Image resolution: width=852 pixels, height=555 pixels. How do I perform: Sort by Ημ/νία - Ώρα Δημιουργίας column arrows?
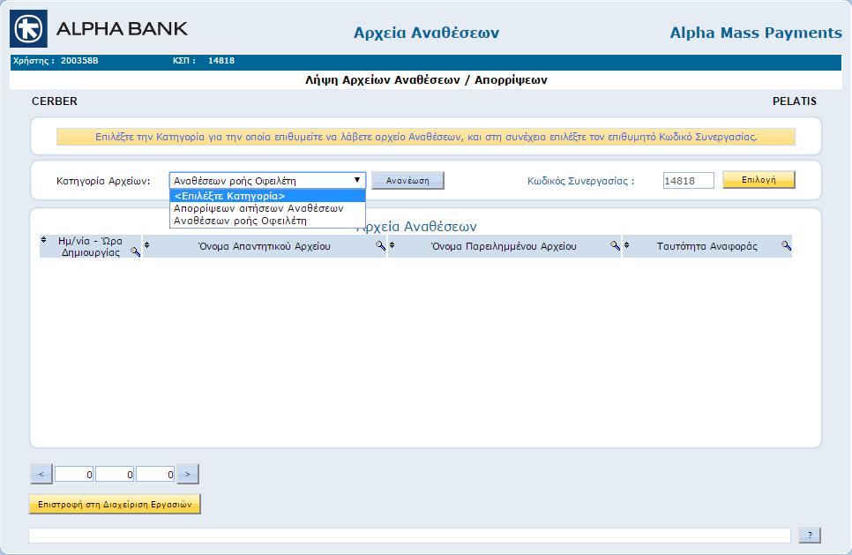tap(43, 240)
